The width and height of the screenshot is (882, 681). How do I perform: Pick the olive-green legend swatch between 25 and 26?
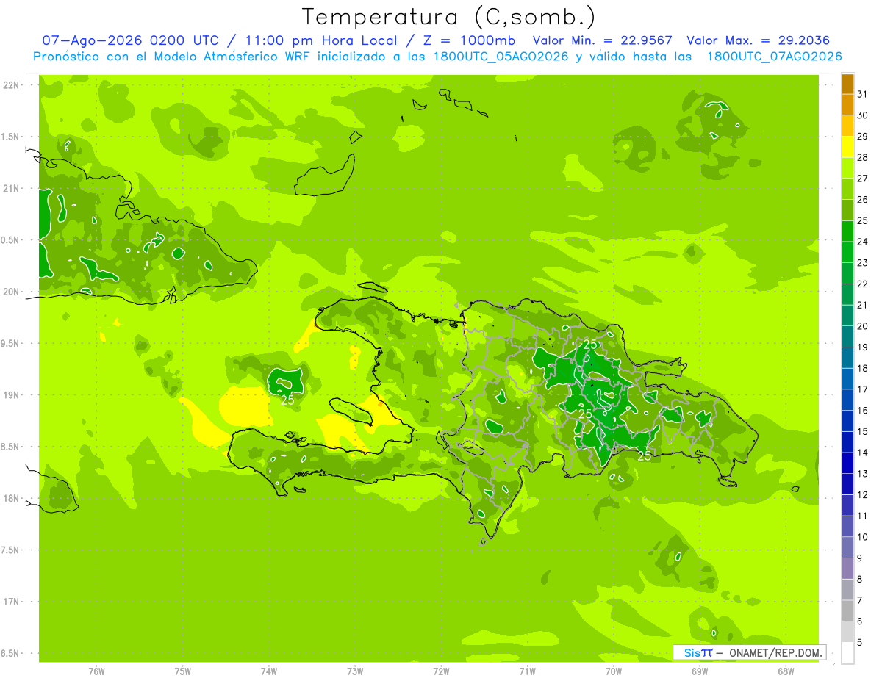(847, 210)
